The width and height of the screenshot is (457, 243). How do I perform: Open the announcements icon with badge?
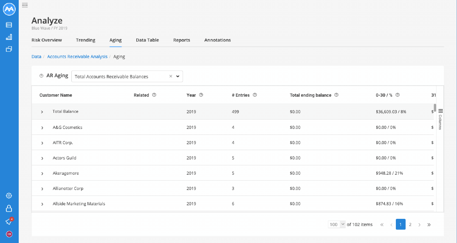9,221
